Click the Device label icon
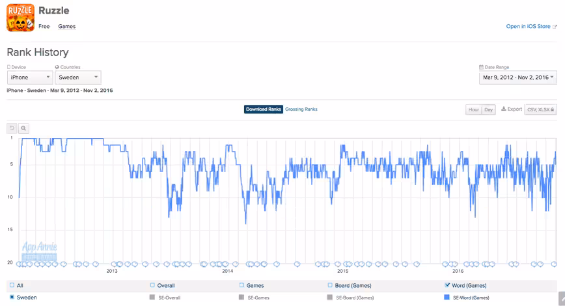The width and height of the screenshot is (565, 306). point(8,67)
